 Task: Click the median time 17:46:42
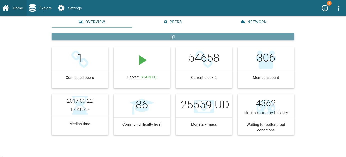pos(80,110)
